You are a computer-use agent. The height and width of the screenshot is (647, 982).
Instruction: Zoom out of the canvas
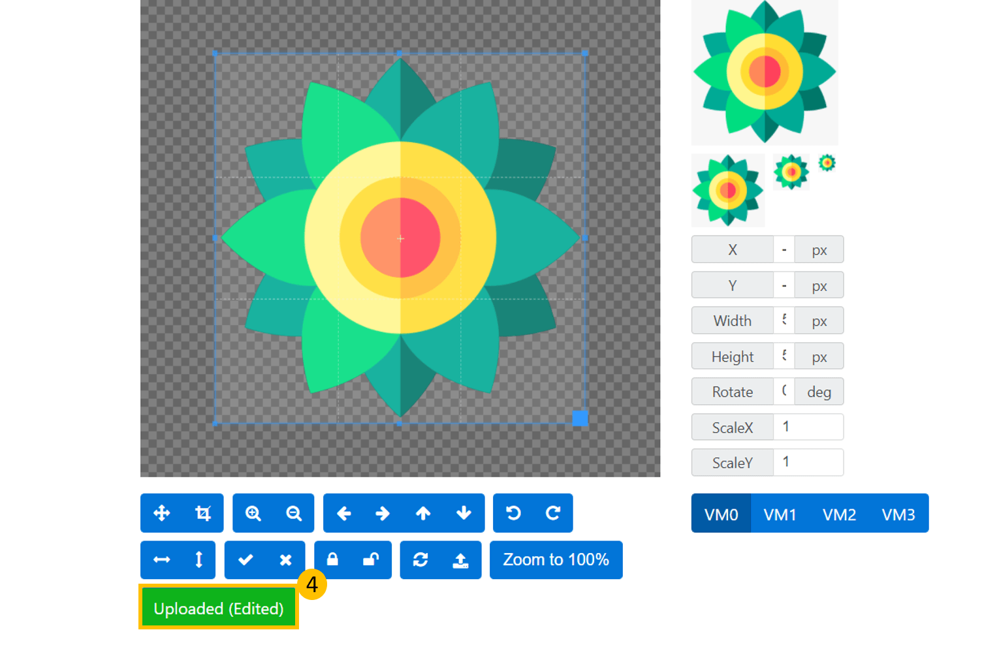point(293,513)
